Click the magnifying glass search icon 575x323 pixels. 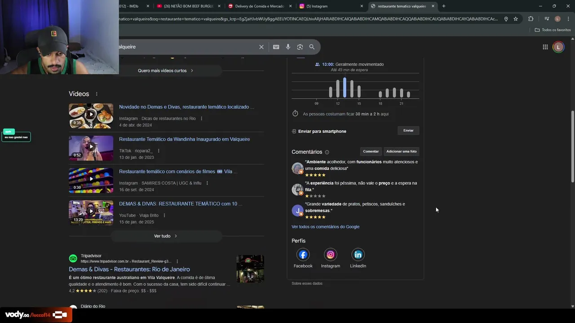point(312,47)
